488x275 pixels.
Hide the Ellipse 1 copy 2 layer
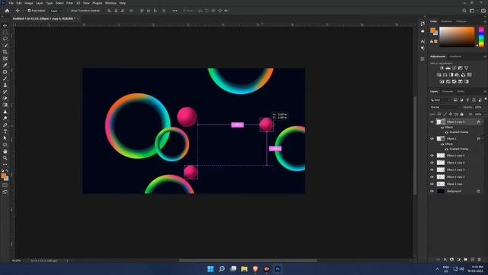pyautogui.click(x=432, y=176)
